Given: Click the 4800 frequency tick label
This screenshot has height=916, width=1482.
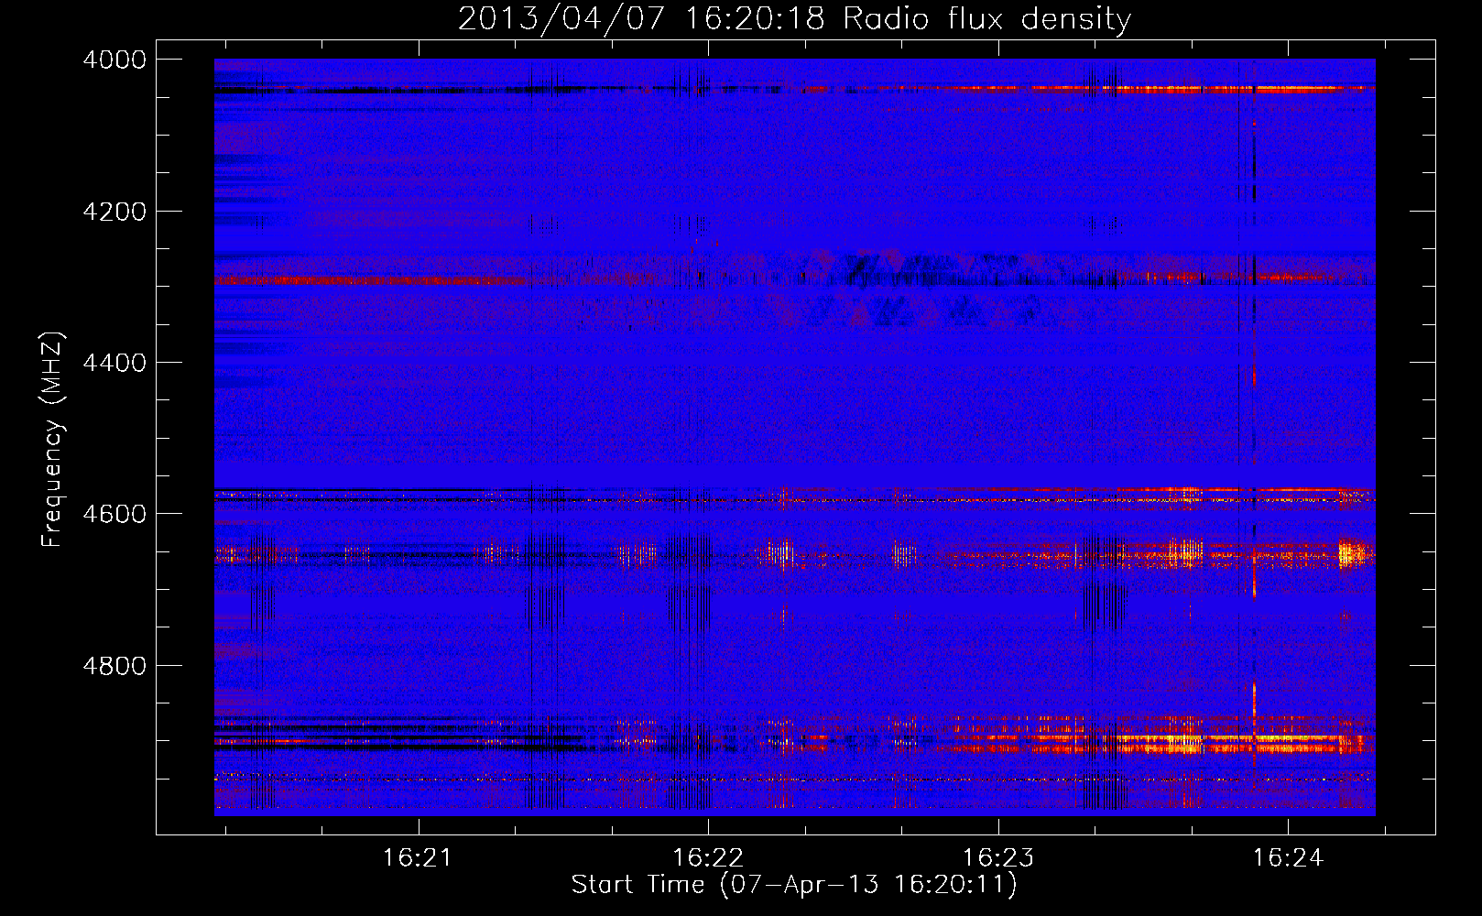Looking at the screenshot, I should [114, 665].
